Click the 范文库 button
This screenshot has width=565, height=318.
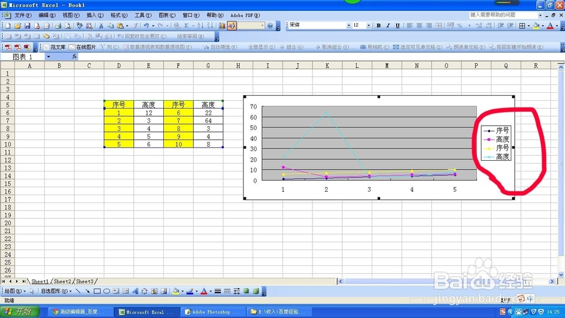(x=55, y=47)
